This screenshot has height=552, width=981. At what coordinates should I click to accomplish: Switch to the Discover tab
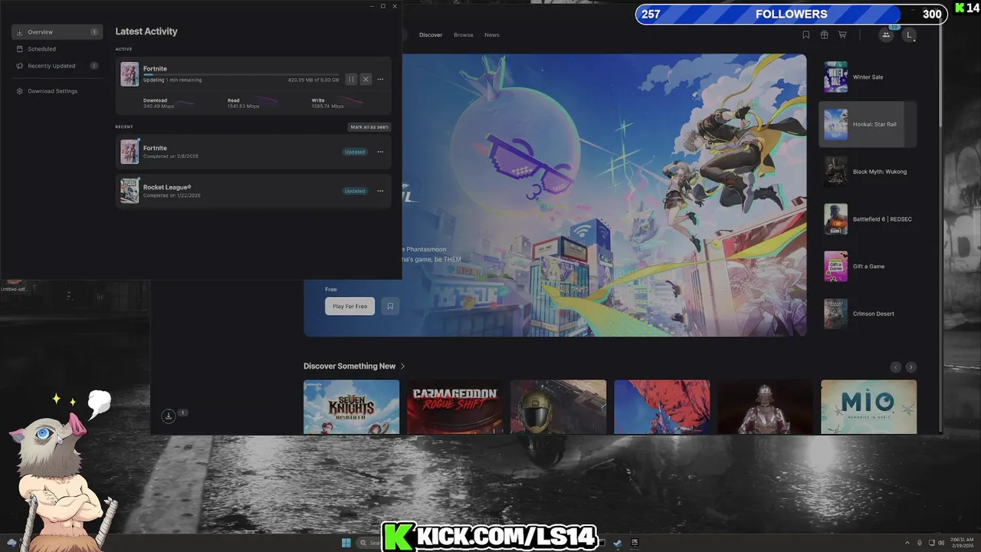(x=431, y=34)
